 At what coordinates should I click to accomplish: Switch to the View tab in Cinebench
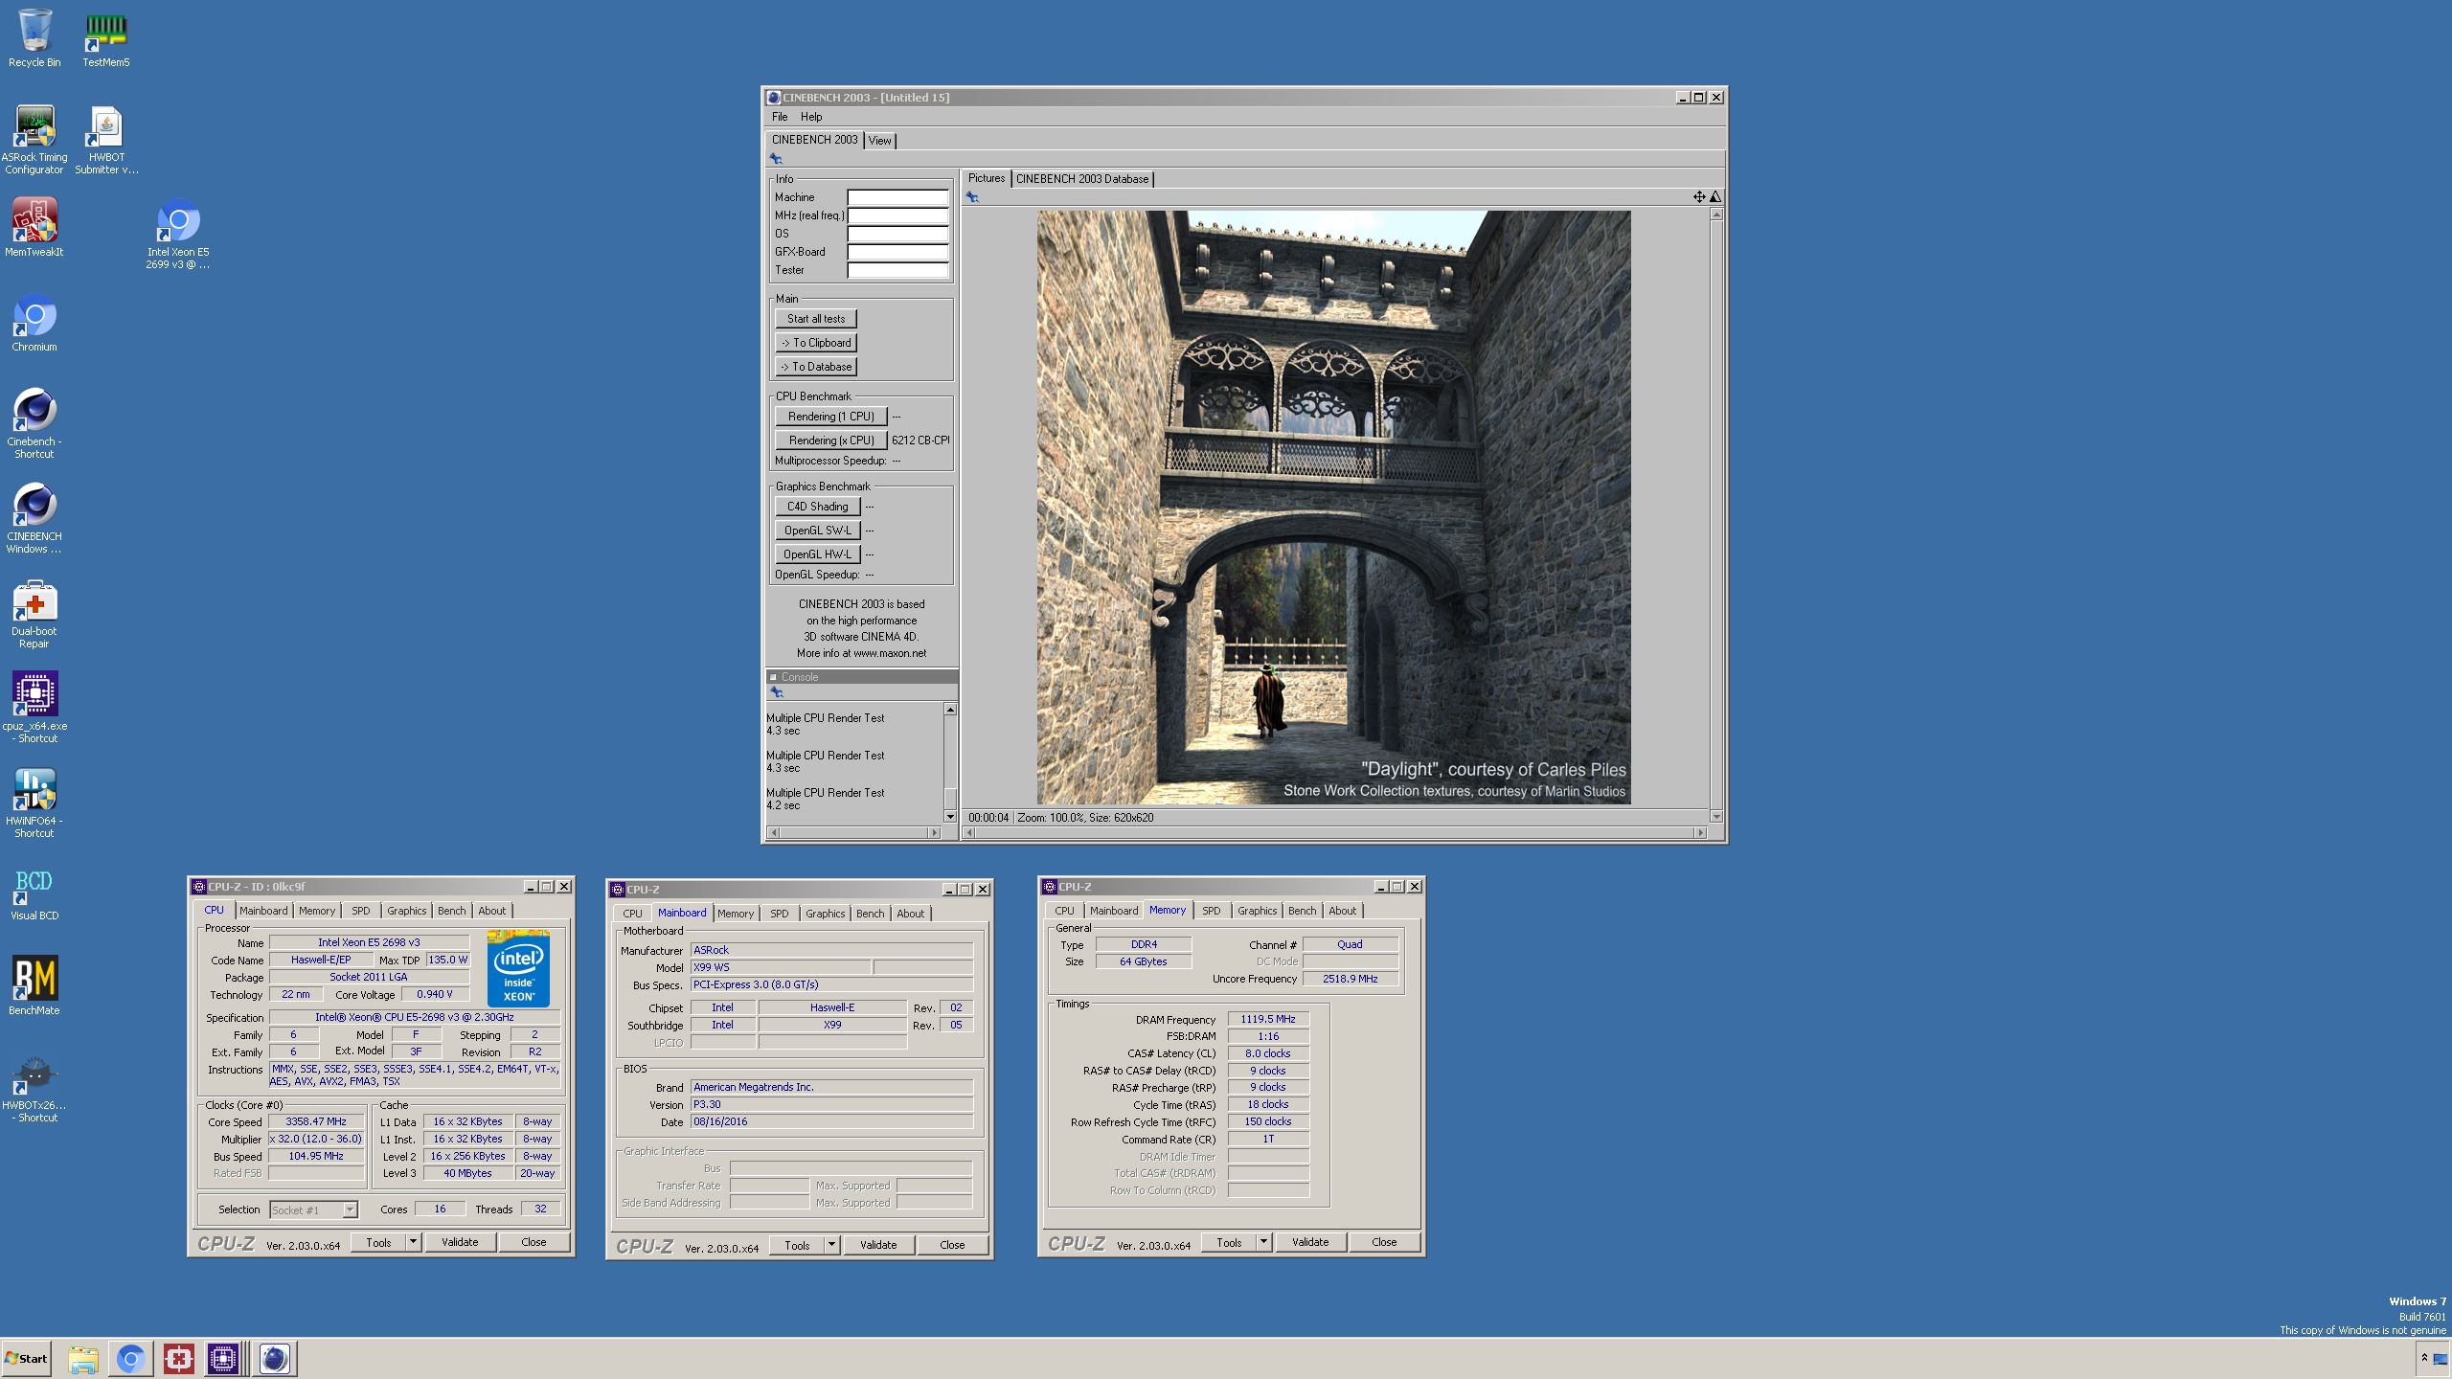coord(879,141)
